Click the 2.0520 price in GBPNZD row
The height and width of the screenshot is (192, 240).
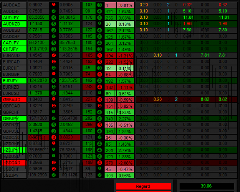click(x=38, y=125)
